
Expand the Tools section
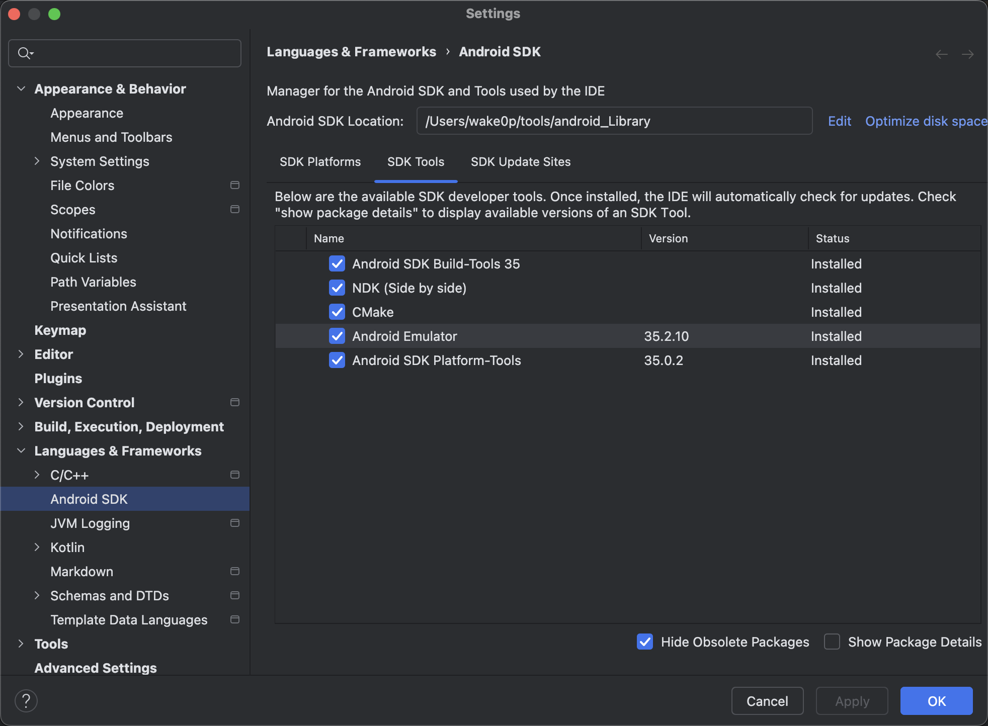pyautogui.click(x=21, y=644)
